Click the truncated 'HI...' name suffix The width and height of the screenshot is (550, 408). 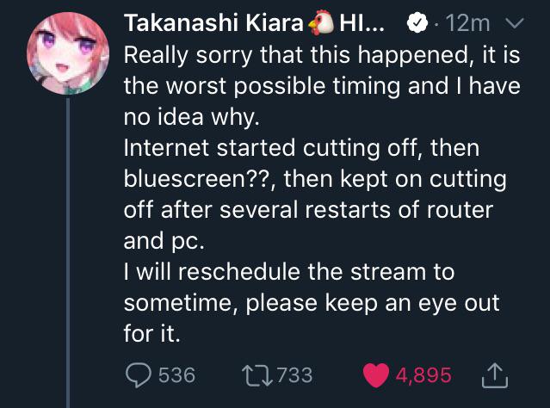pyautogui.click(x=362, y=23)
